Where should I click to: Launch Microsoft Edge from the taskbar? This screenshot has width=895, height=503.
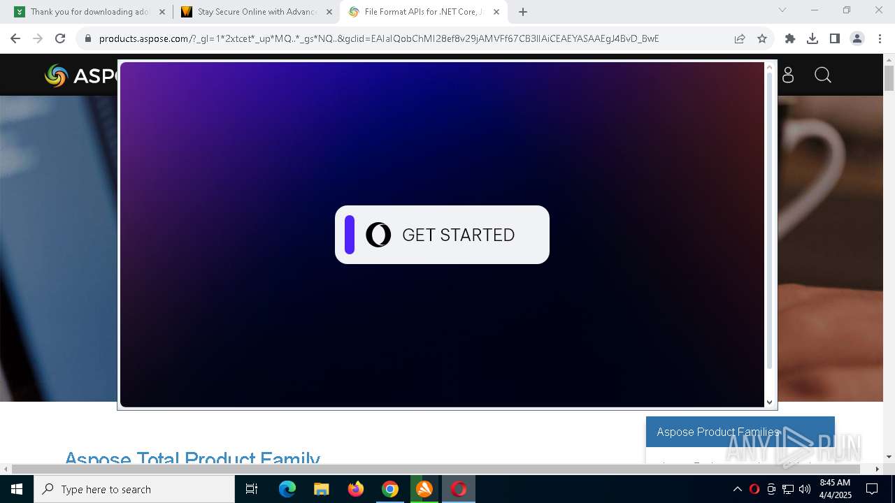[x=287, y=489]
